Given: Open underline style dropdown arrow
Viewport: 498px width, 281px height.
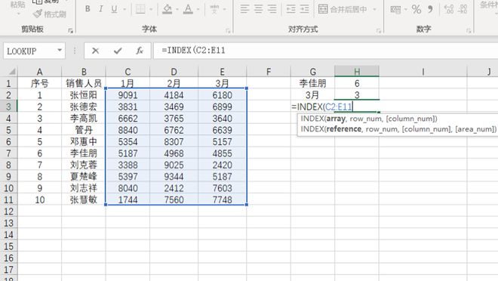Looking at the screenshot, I should (x=124, y=9).
